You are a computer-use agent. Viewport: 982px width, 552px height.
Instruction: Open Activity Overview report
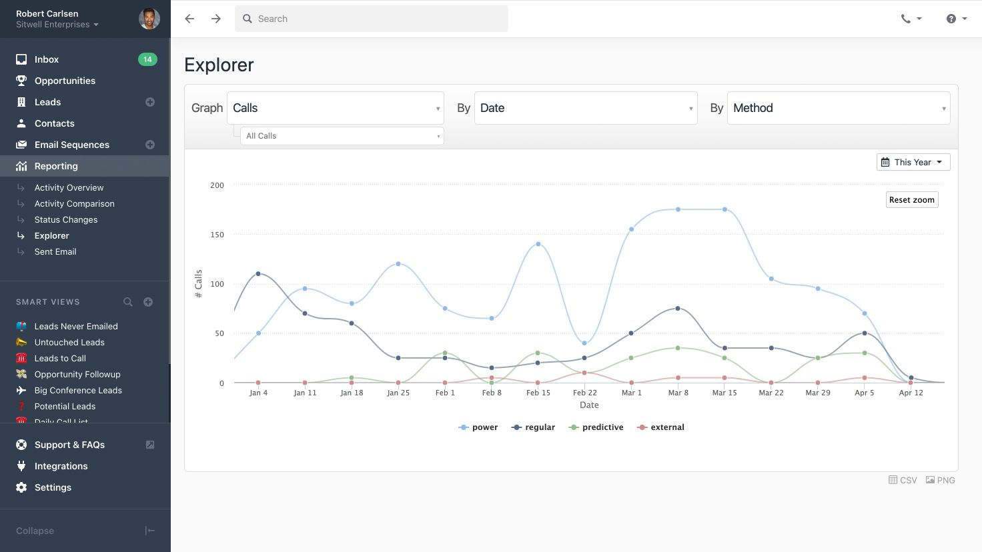(69, 187)
